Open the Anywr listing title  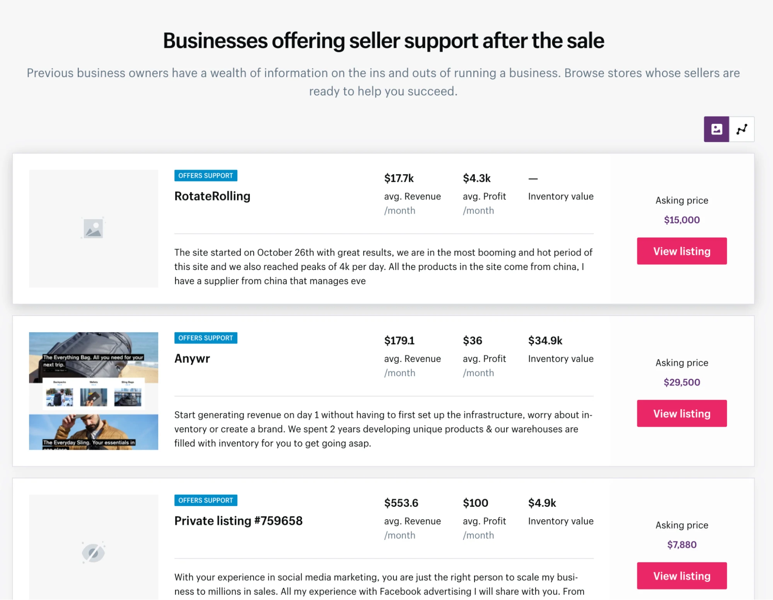[x=192, y=359]
